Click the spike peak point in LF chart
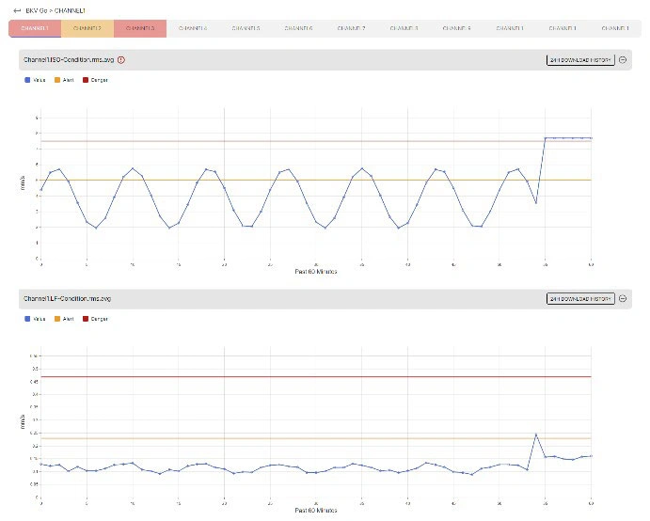 (535, 434)
